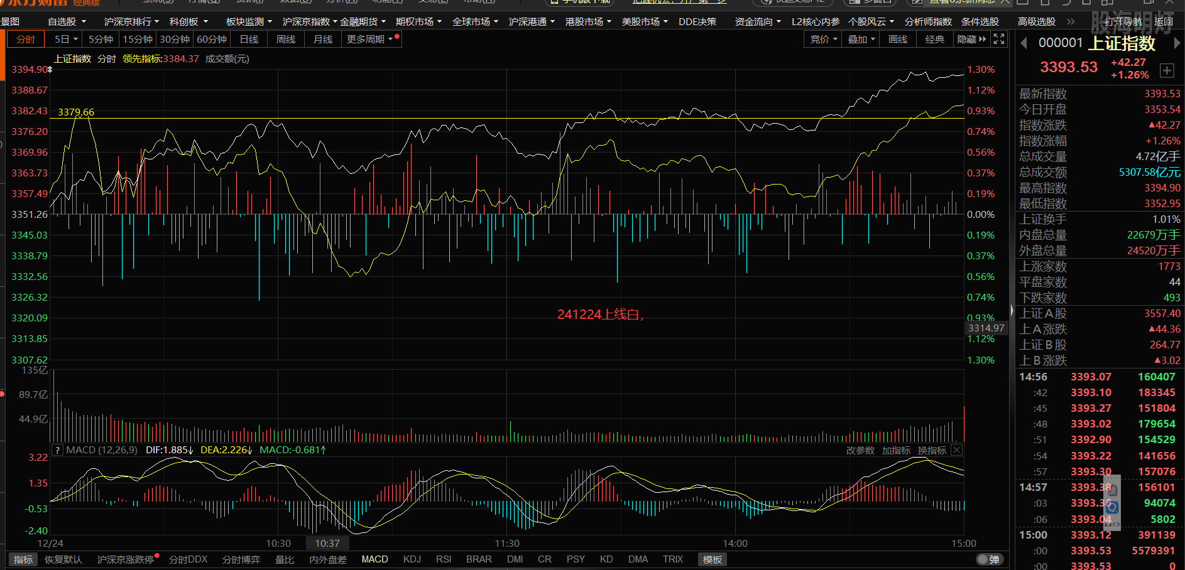
Task: Select the 内外盘差 indicator tab
Action: [x=328, y=559]
